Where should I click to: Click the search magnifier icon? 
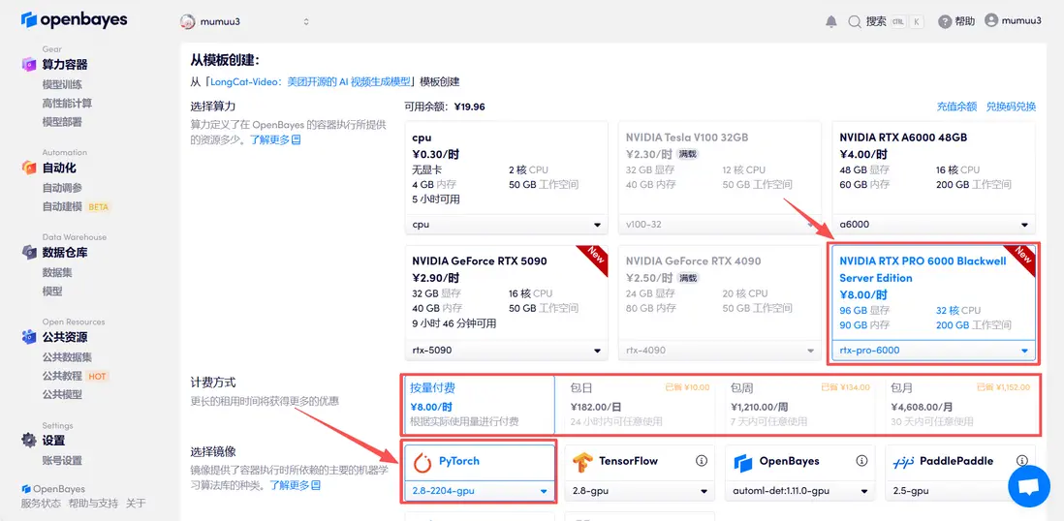(x=855, y=21)
